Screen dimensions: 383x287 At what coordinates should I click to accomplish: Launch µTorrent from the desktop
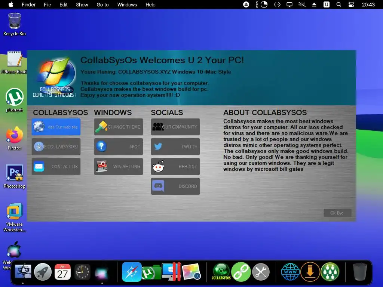(15, 100)
